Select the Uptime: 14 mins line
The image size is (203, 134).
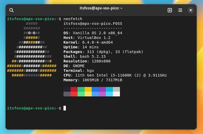tap(81, 47)
